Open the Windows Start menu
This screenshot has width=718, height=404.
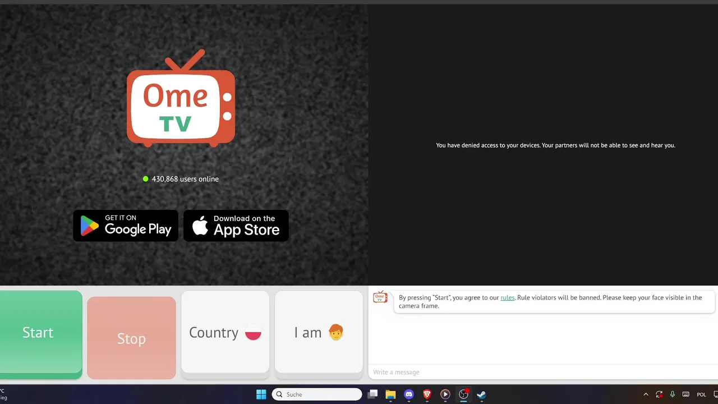(261, 394)
